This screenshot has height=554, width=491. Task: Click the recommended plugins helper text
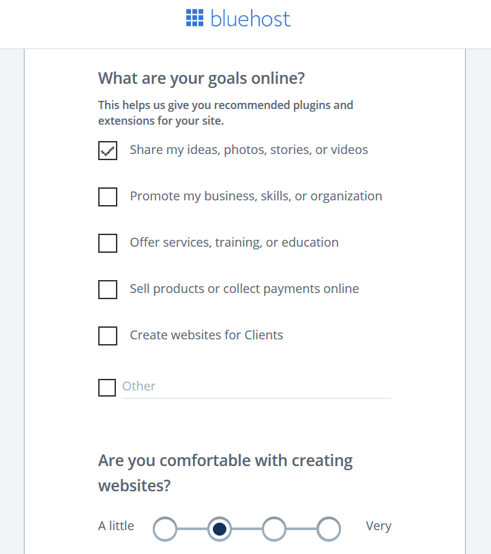[x=226, y=112]
